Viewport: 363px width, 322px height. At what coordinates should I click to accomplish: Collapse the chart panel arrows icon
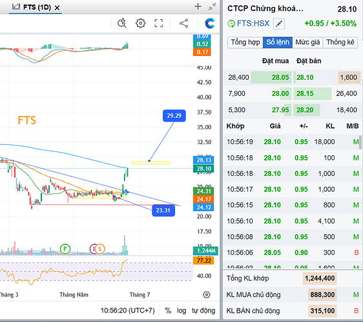pos(212,6)
